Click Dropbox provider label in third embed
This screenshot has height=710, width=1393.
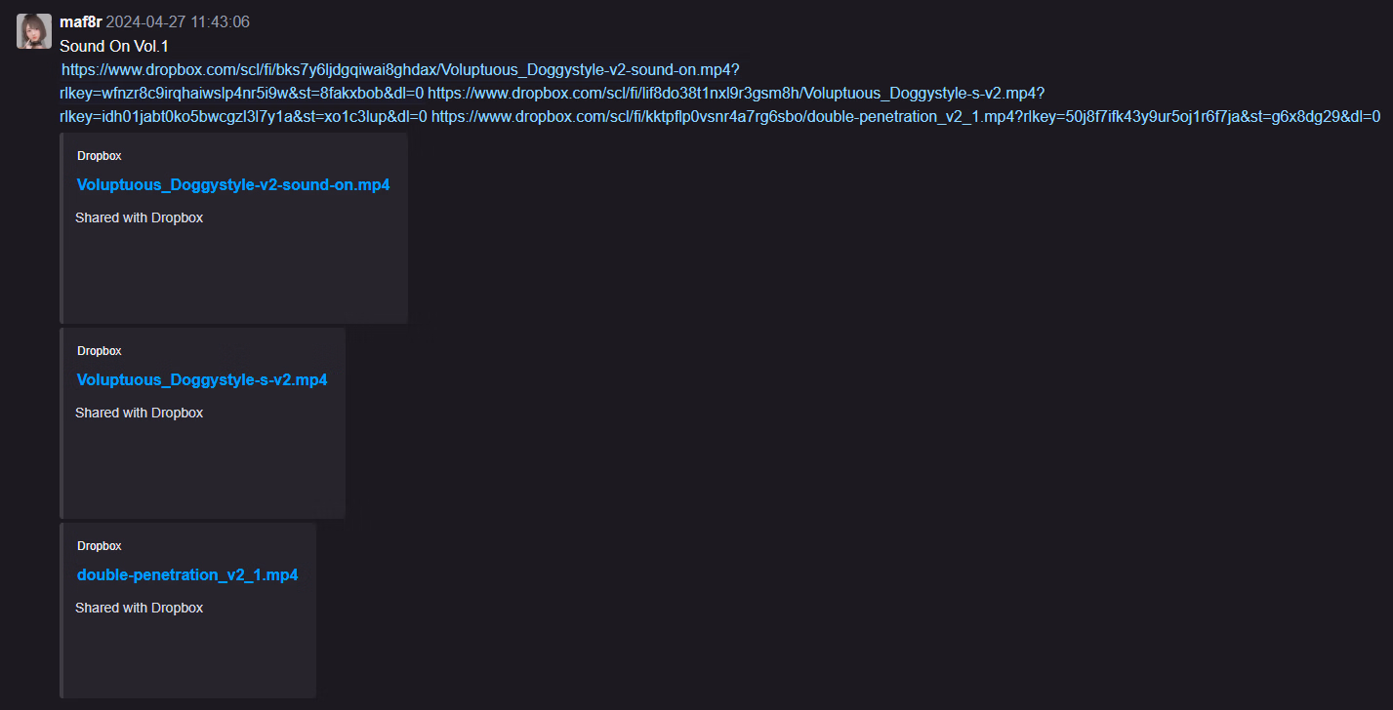(x=100, y=546)
